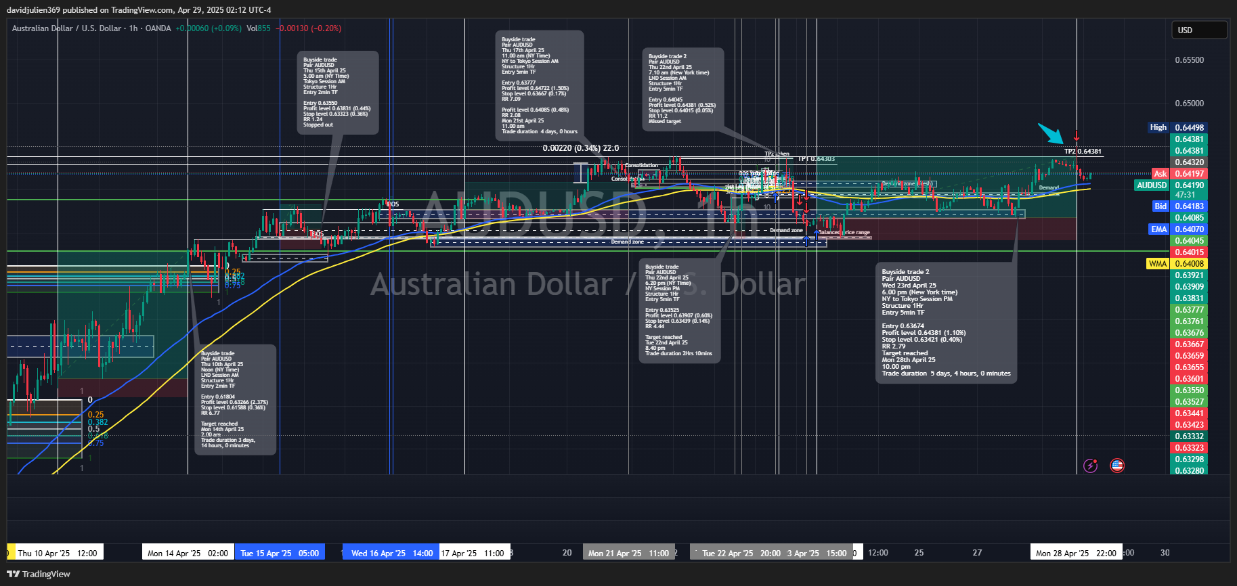Image resolution: width=1237 pixels, height=586 pixels.
Task: Click the +0.00060 (+0.09%) change value
Action: tap(209, 28)
